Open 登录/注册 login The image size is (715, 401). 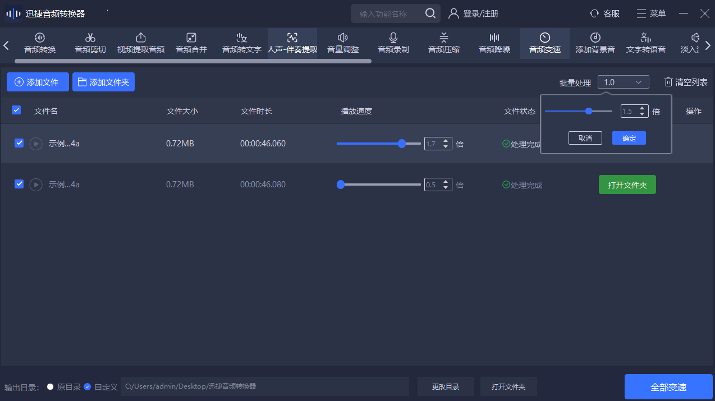coord(474,13)
